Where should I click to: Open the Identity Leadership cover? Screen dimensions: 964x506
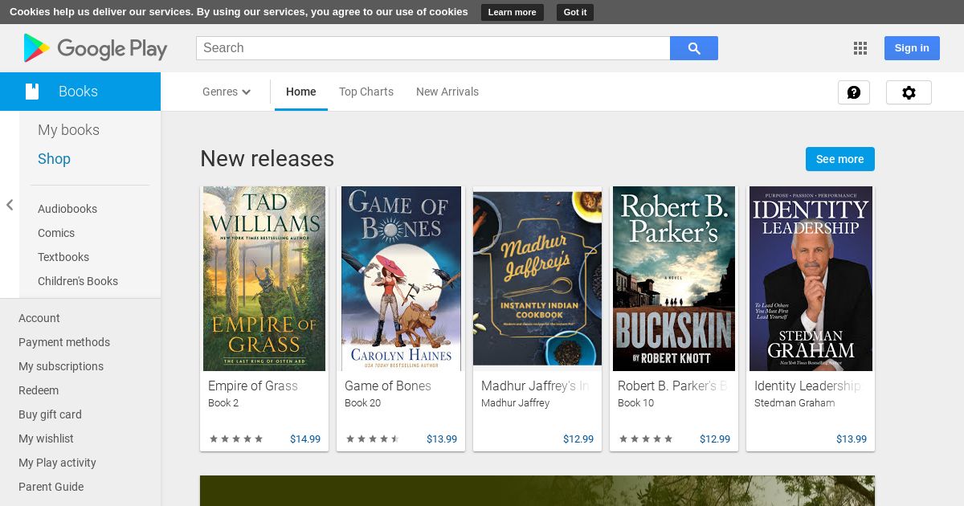pos(811,279)
